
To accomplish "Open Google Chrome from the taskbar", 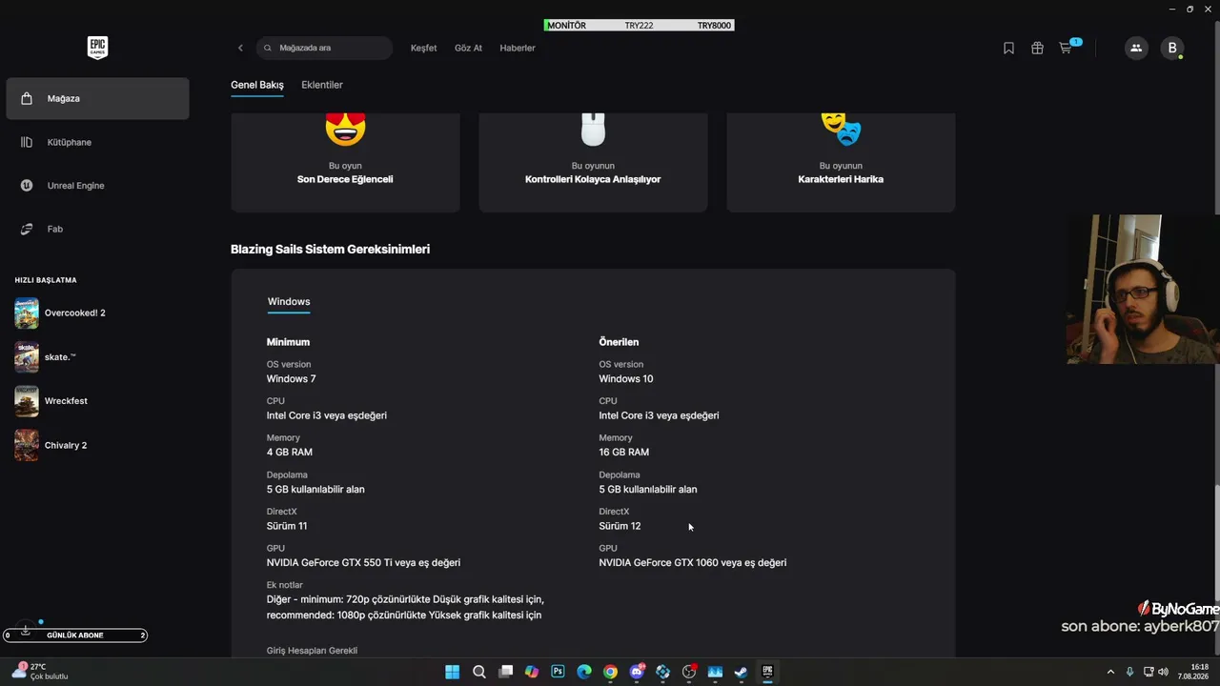I will (610, 672).
